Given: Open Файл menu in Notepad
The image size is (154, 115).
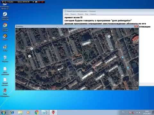Looking at the screenshot, I should (x=67, y=14).
